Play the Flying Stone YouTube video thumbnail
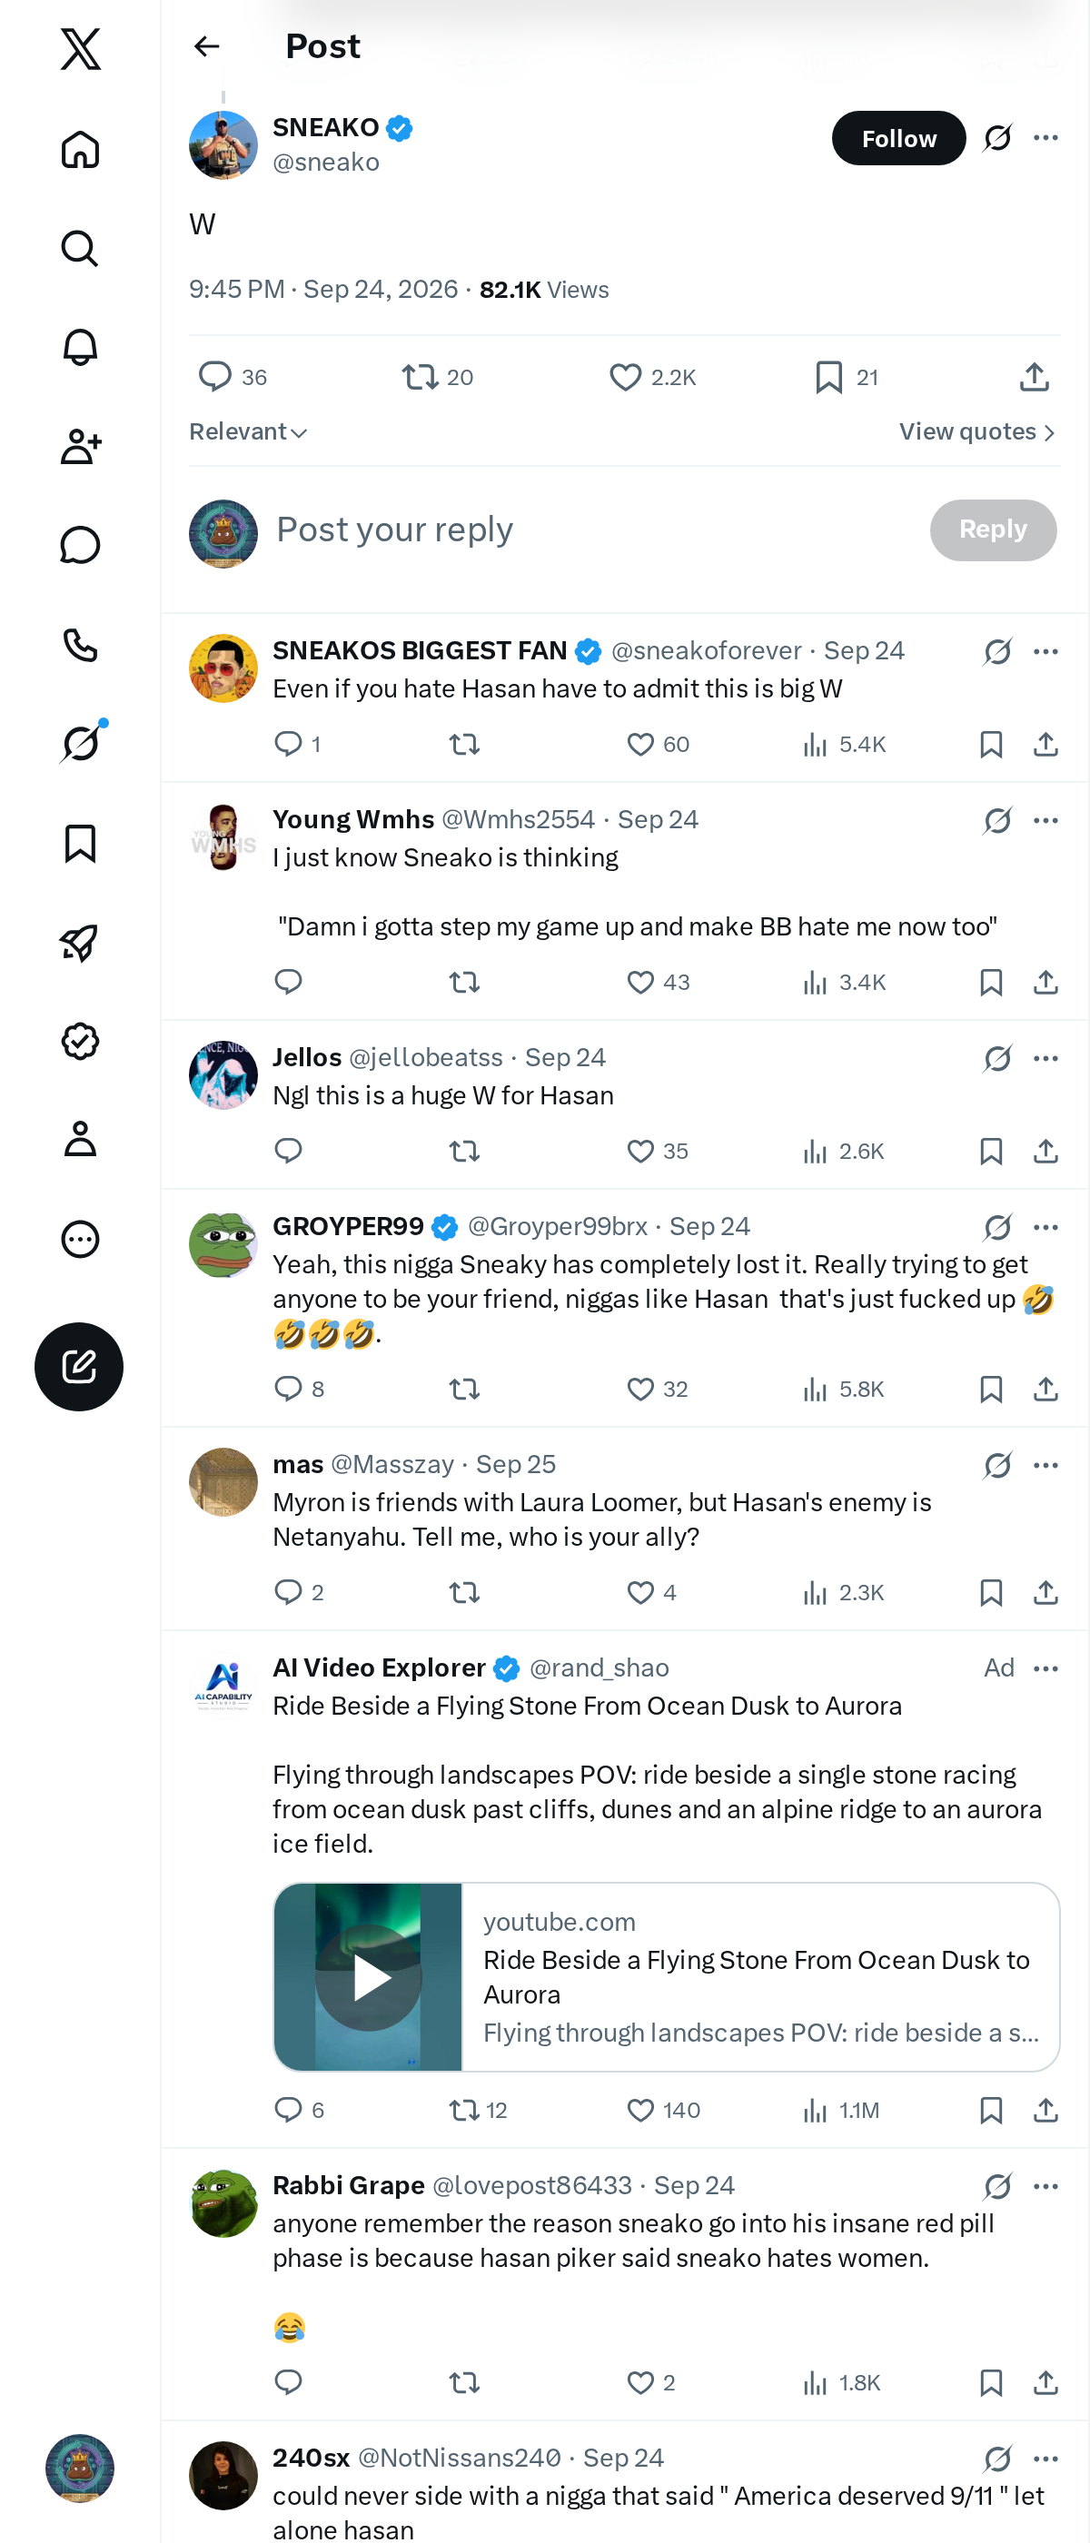Viewport: 1090px width, 2543px height. (x=368, y=1976)
